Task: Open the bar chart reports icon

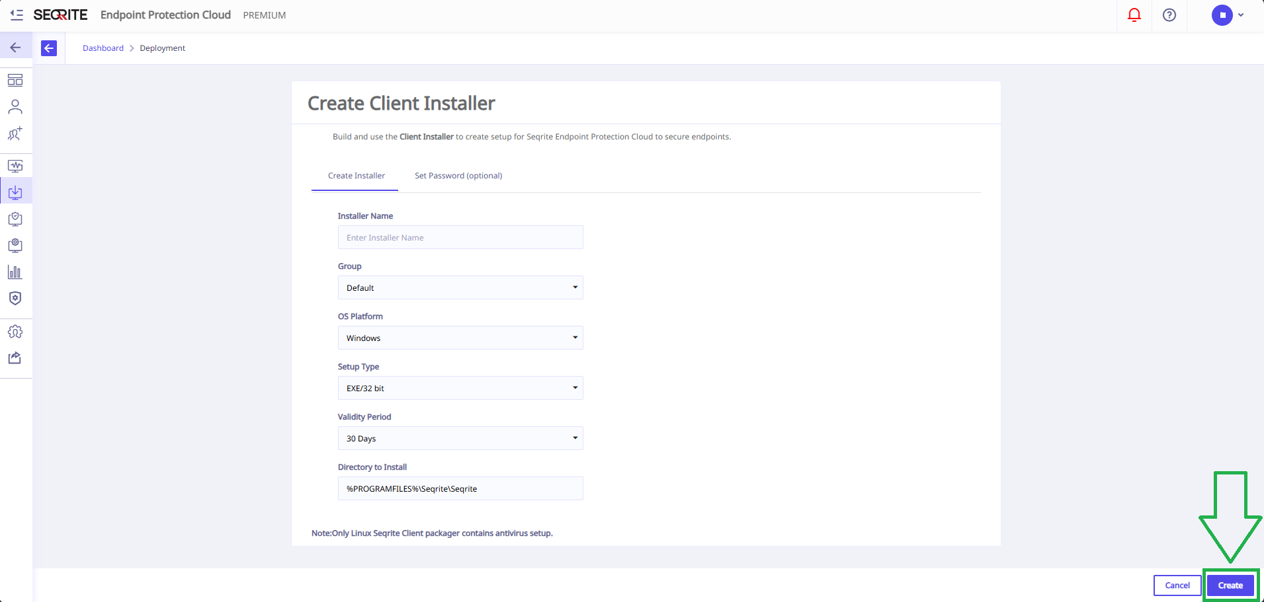Action: tap(15, 272)
